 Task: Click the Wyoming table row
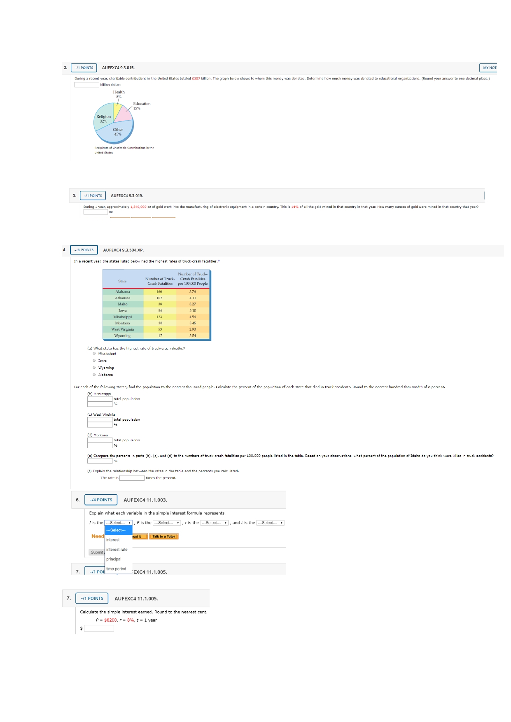pos(156,336)
